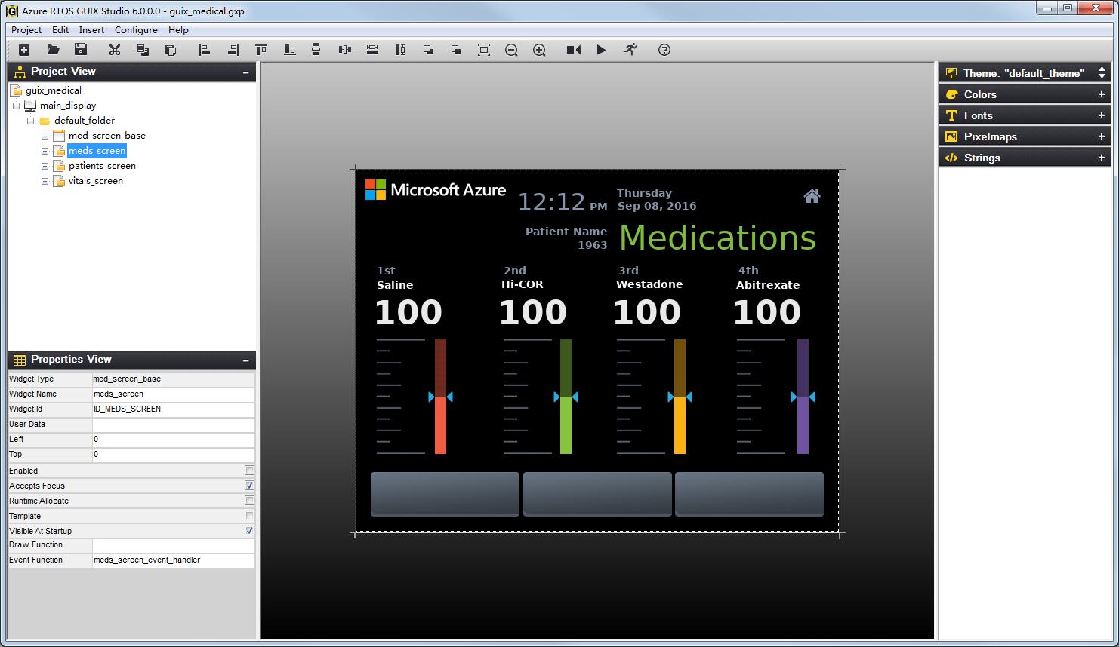This screenshot has width=1119, height=647.
Task: Open the Configure menu
Action: (x=136, y=30)
